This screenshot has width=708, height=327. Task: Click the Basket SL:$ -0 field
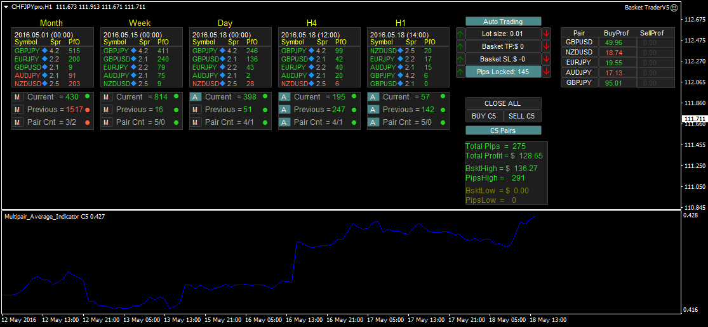tap(503, 59)
